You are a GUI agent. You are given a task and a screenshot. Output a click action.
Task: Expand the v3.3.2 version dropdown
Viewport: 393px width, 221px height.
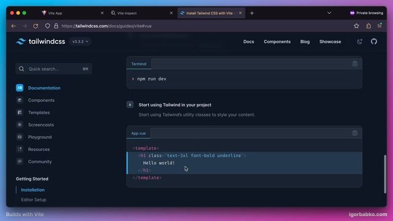(x=80, y=42)
